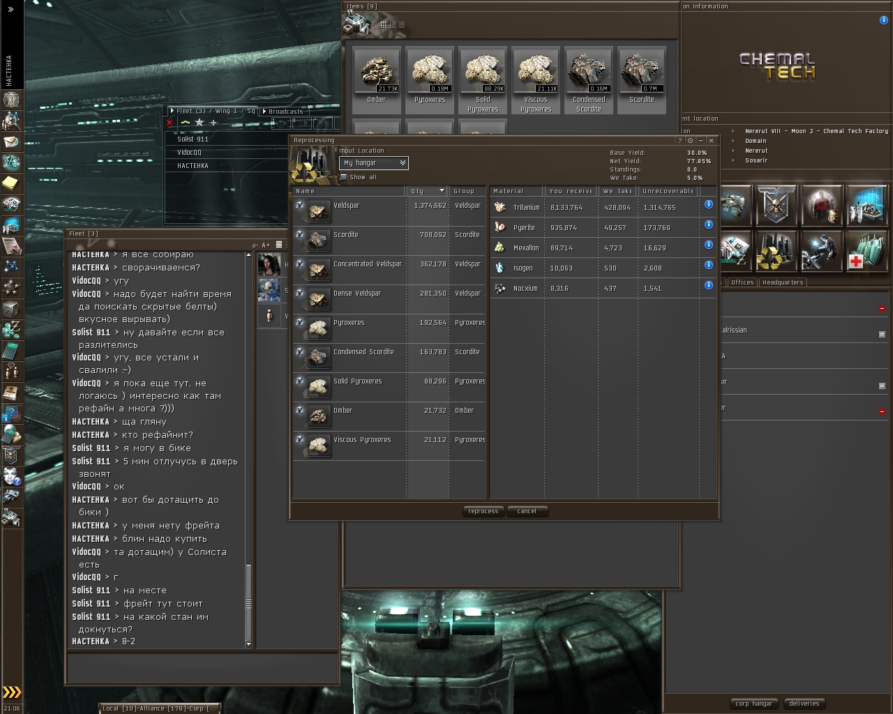Uncheck the Viscous Pyroxeres row checkbox

point(300,439)
